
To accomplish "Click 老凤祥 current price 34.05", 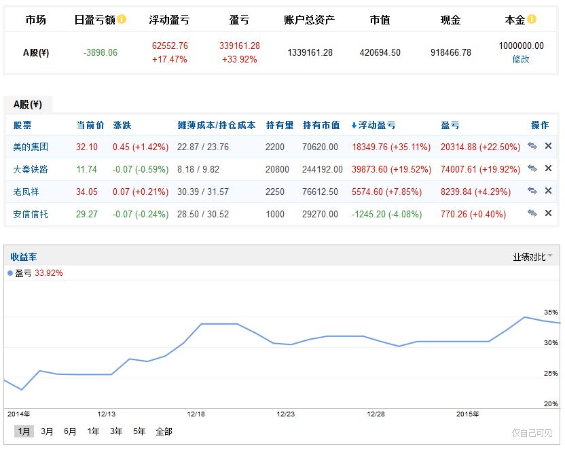I will coord(87,192).
